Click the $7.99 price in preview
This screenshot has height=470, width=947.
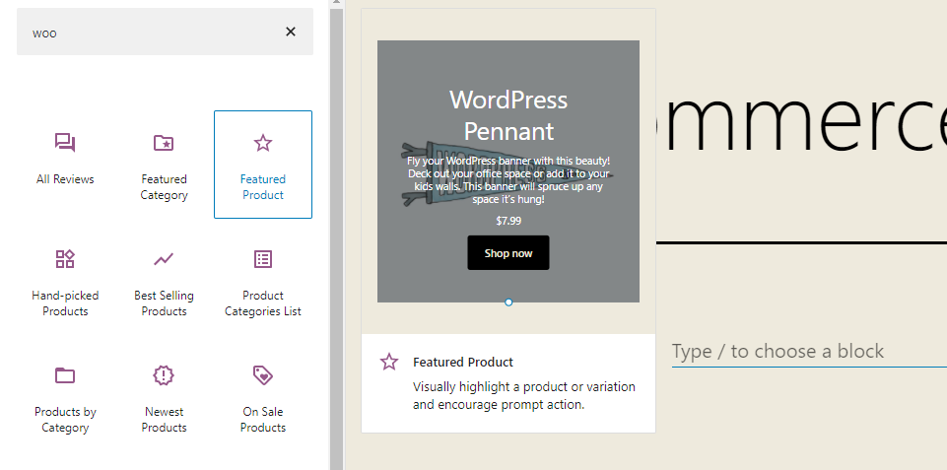tap(508, 221)
